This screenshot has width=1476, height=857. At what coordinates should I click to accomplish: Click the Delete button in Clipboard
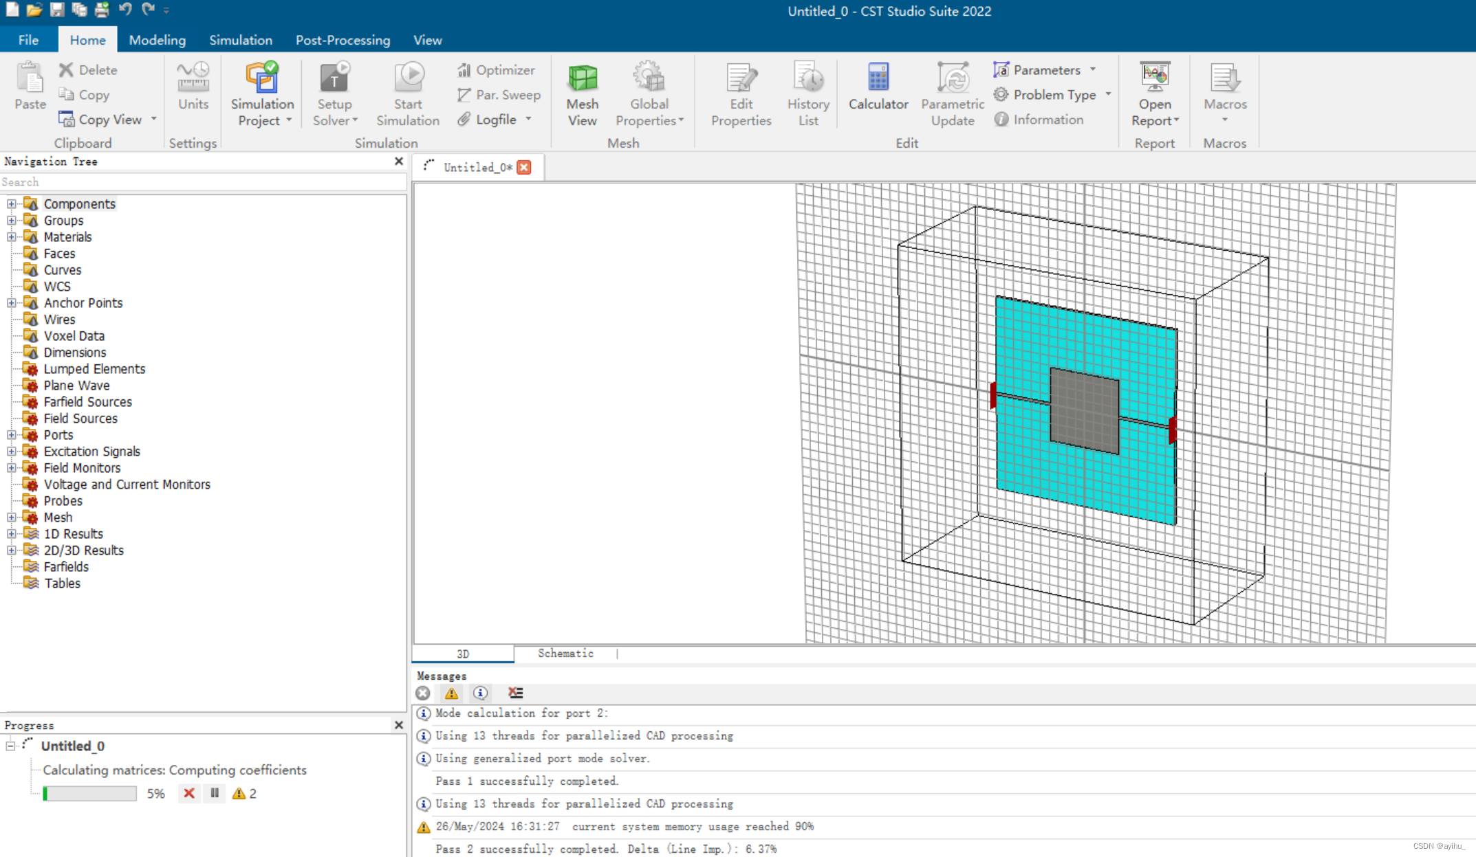tap(87, 70)
